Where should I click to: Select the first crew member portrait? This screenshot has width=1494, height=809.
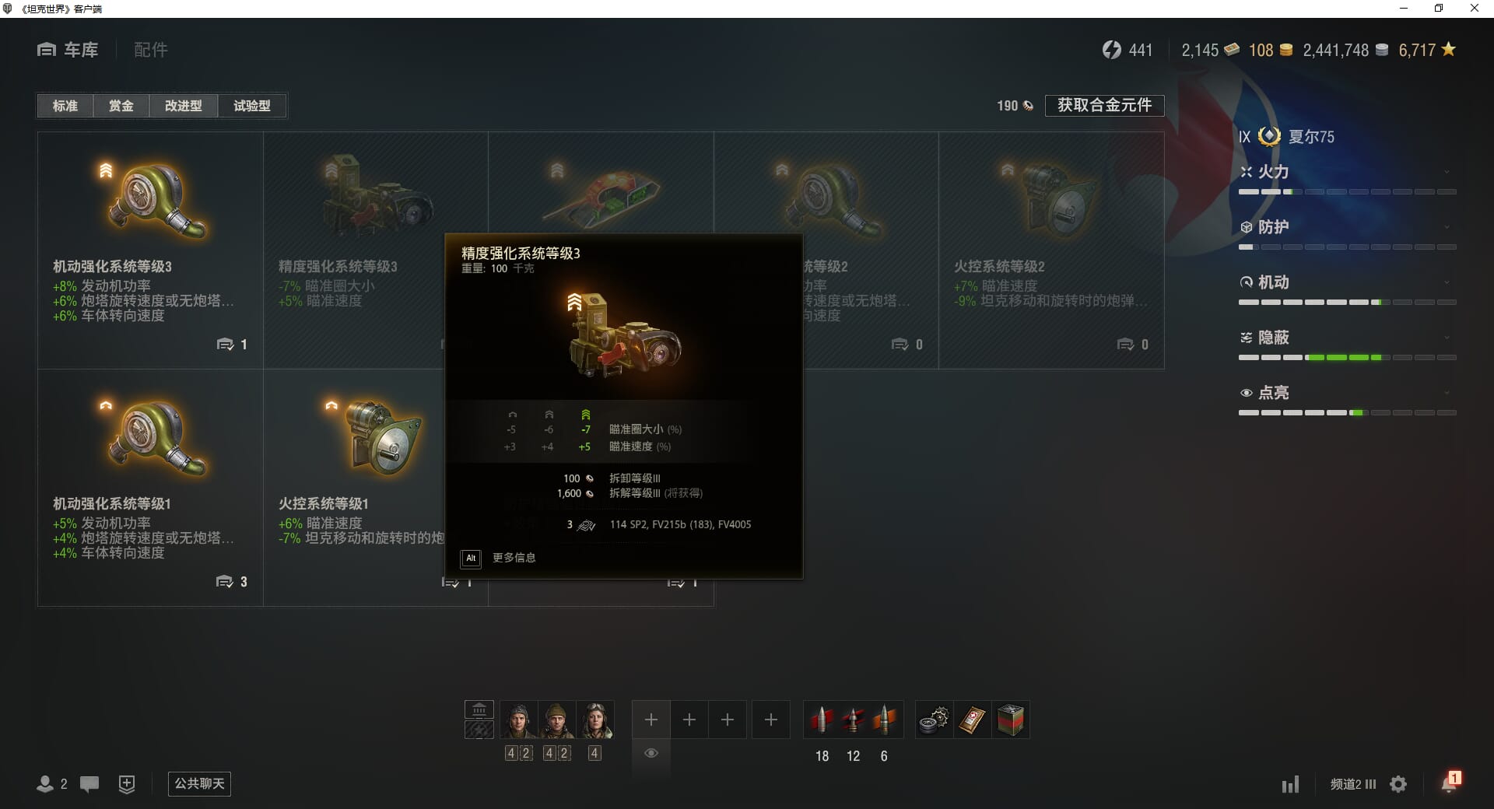pyautogui.click(x=518, y=720)
